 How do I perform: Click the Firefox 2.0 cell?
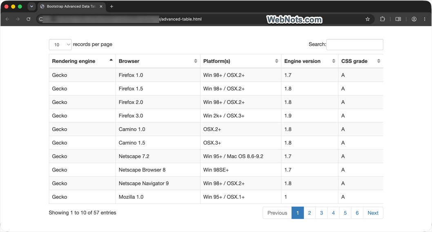158,102
